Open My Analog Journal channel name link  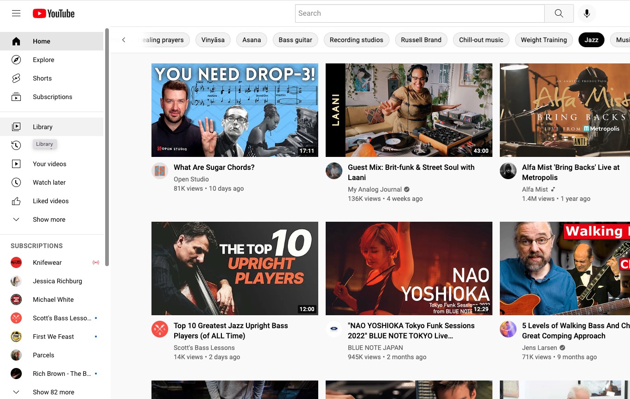(x=375, y=189)
